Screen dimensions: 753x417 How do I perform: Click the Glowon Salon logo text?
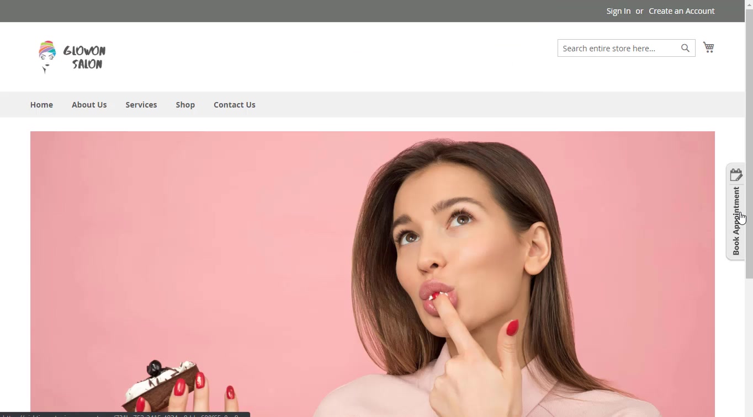(84, 57)
